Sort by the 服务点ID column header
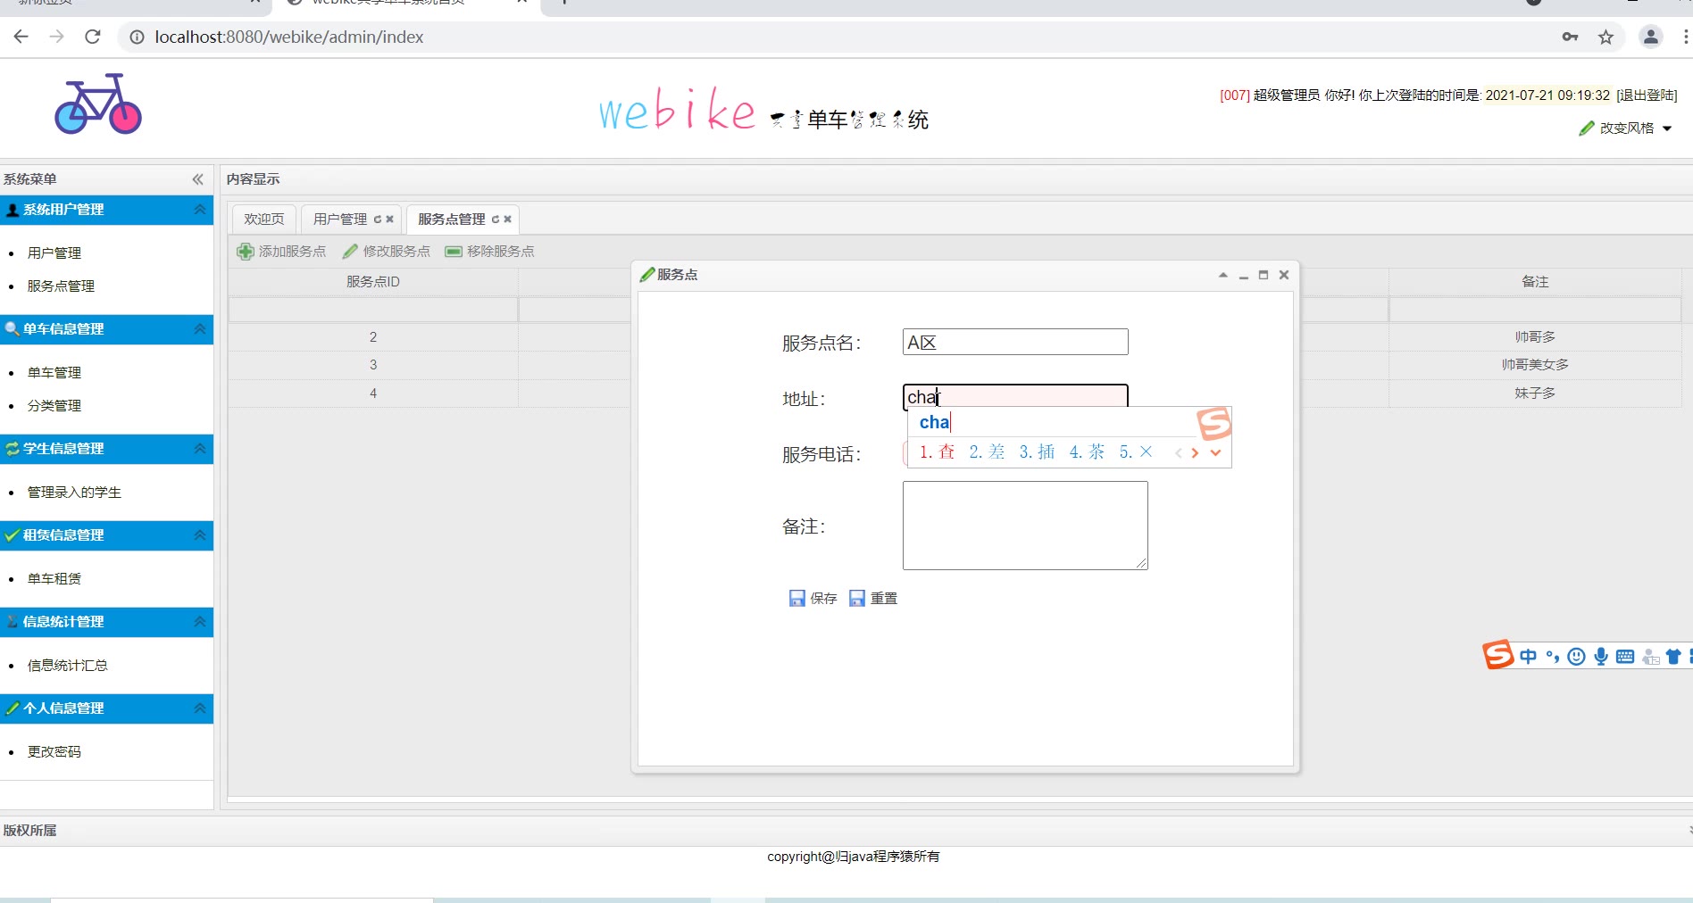1693x903 pixels. click(373, 282)
